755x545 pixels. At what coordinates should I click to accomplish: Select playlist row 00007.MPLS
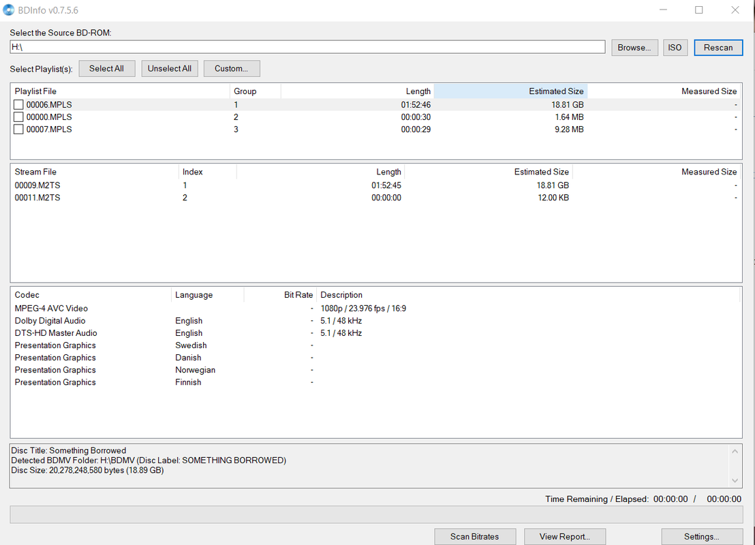(x=375, y=129)
